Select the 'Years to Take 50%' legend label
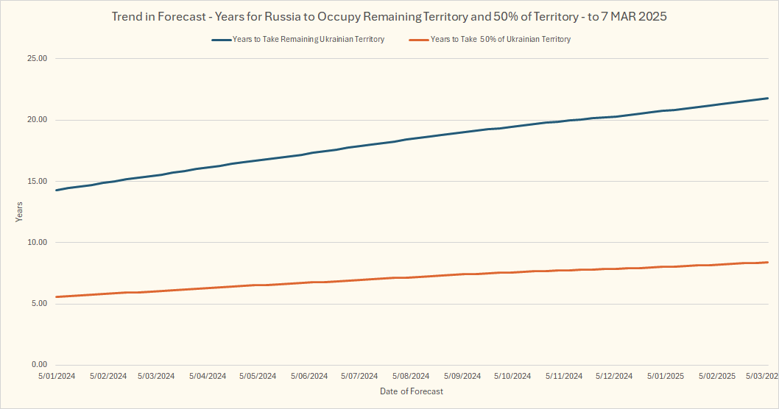The height and width of the screenshot is (409, 779). point(500,40)
